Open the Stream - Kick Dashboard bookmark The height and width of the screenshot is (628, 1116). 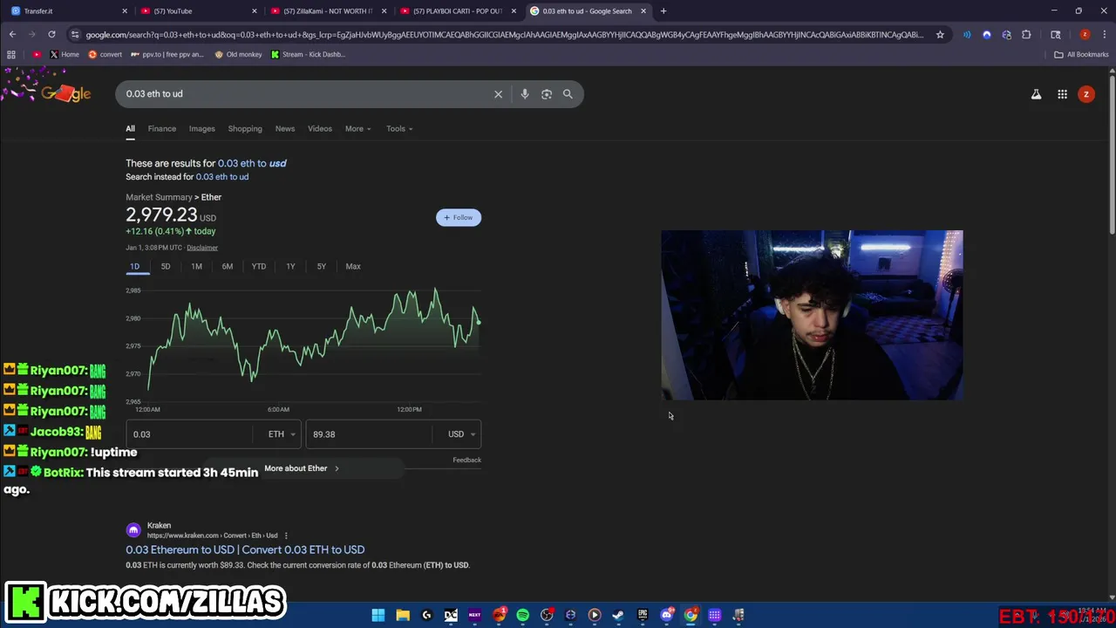[x=308, y=54]
